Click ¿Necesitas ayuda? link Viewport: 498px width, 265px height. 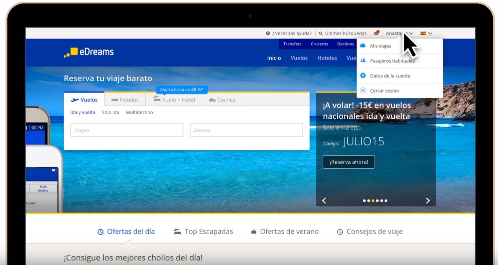pos(292,33)
